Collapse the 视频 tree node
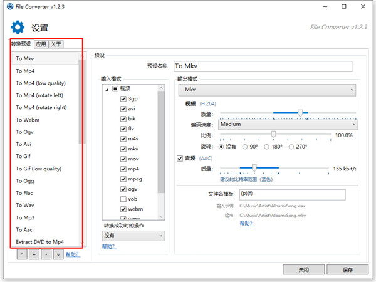Image resolution: width=376 pixels, height=282 pixels. 107,90
